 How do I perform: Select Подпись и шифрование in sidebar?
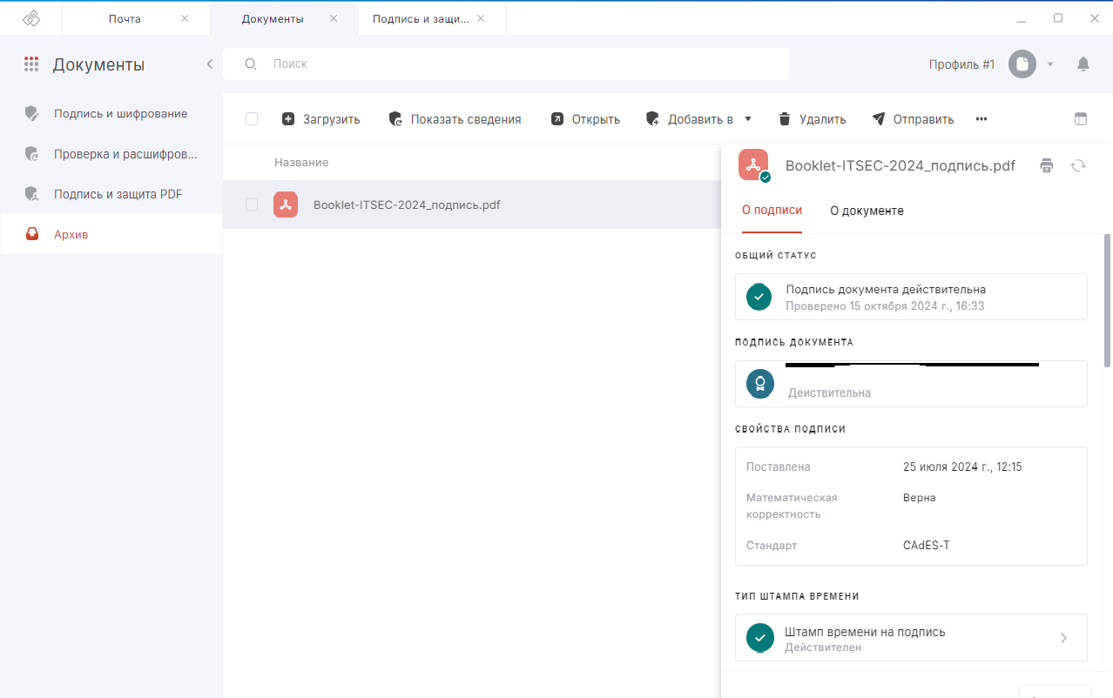click(111, 114)
